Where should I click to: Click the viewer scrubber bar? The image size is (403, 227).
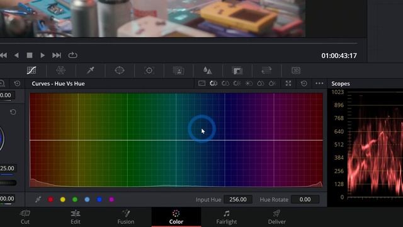coord(179,44)
